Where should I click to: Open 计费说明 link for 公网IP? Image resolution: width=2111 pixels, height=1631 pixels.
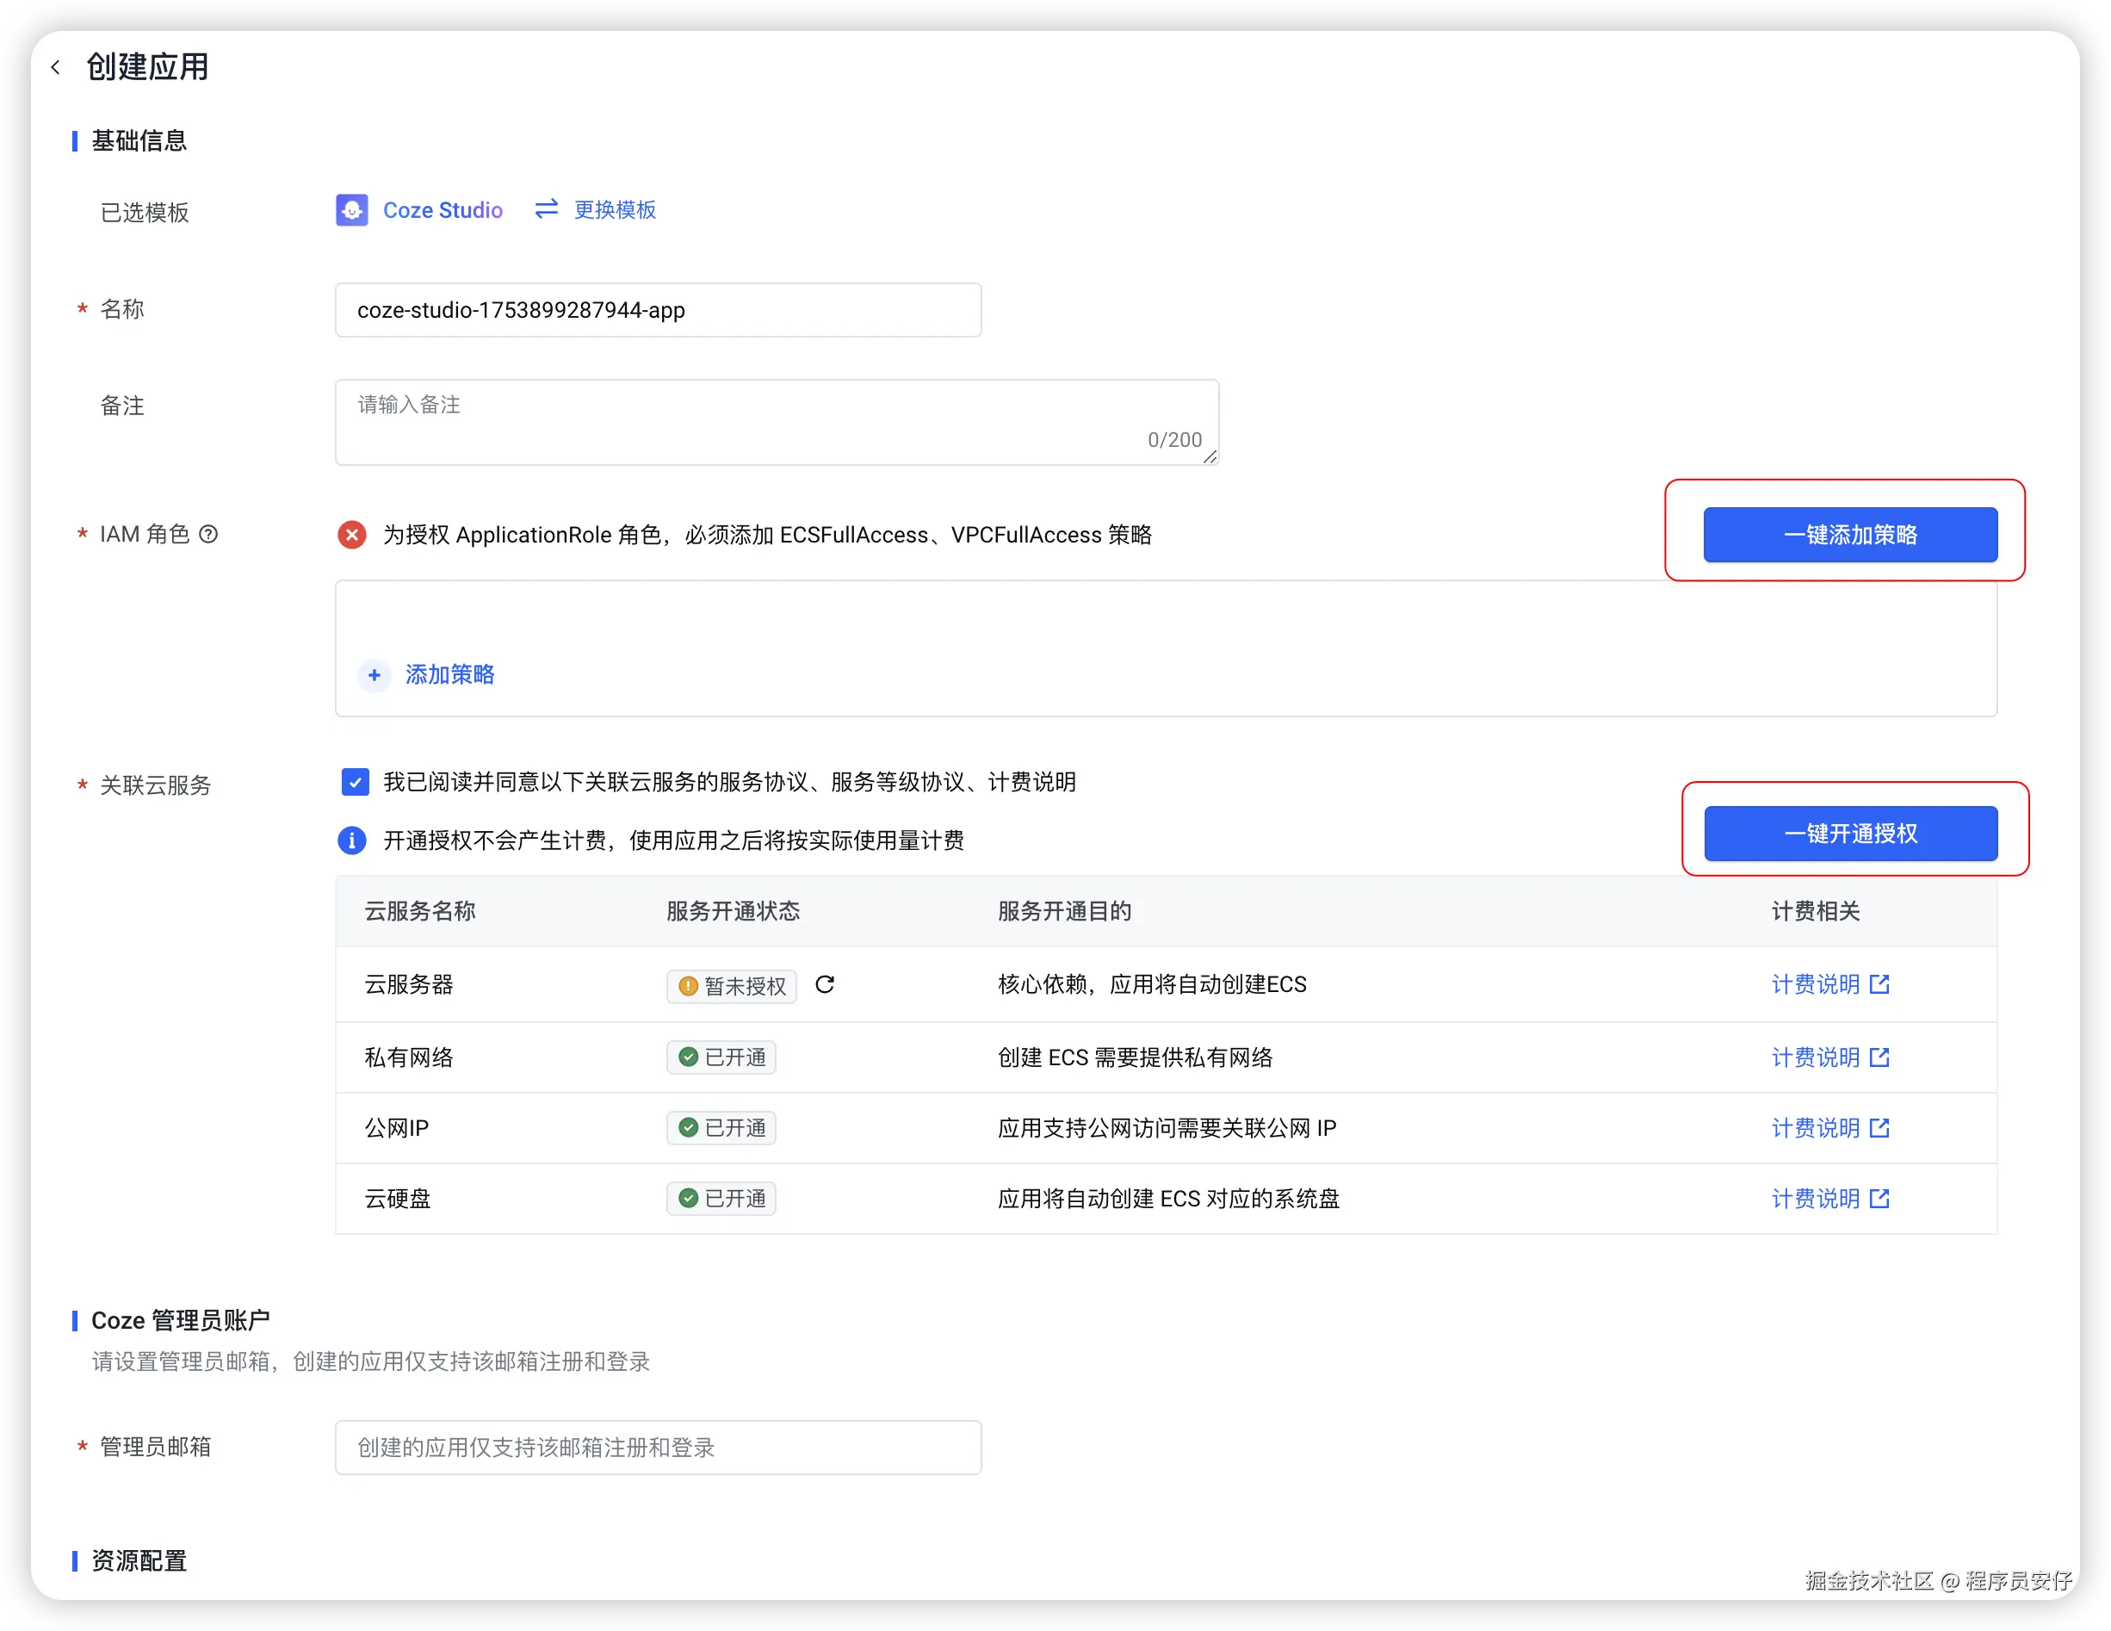pos(1815,1128)
